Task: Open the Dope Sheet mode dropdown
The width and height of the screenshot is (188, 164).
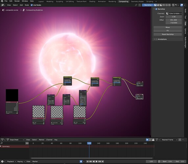Action: point(15,140)
